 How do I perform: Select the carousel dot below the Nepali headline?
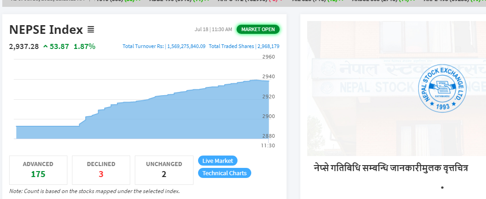coord(442,188)
